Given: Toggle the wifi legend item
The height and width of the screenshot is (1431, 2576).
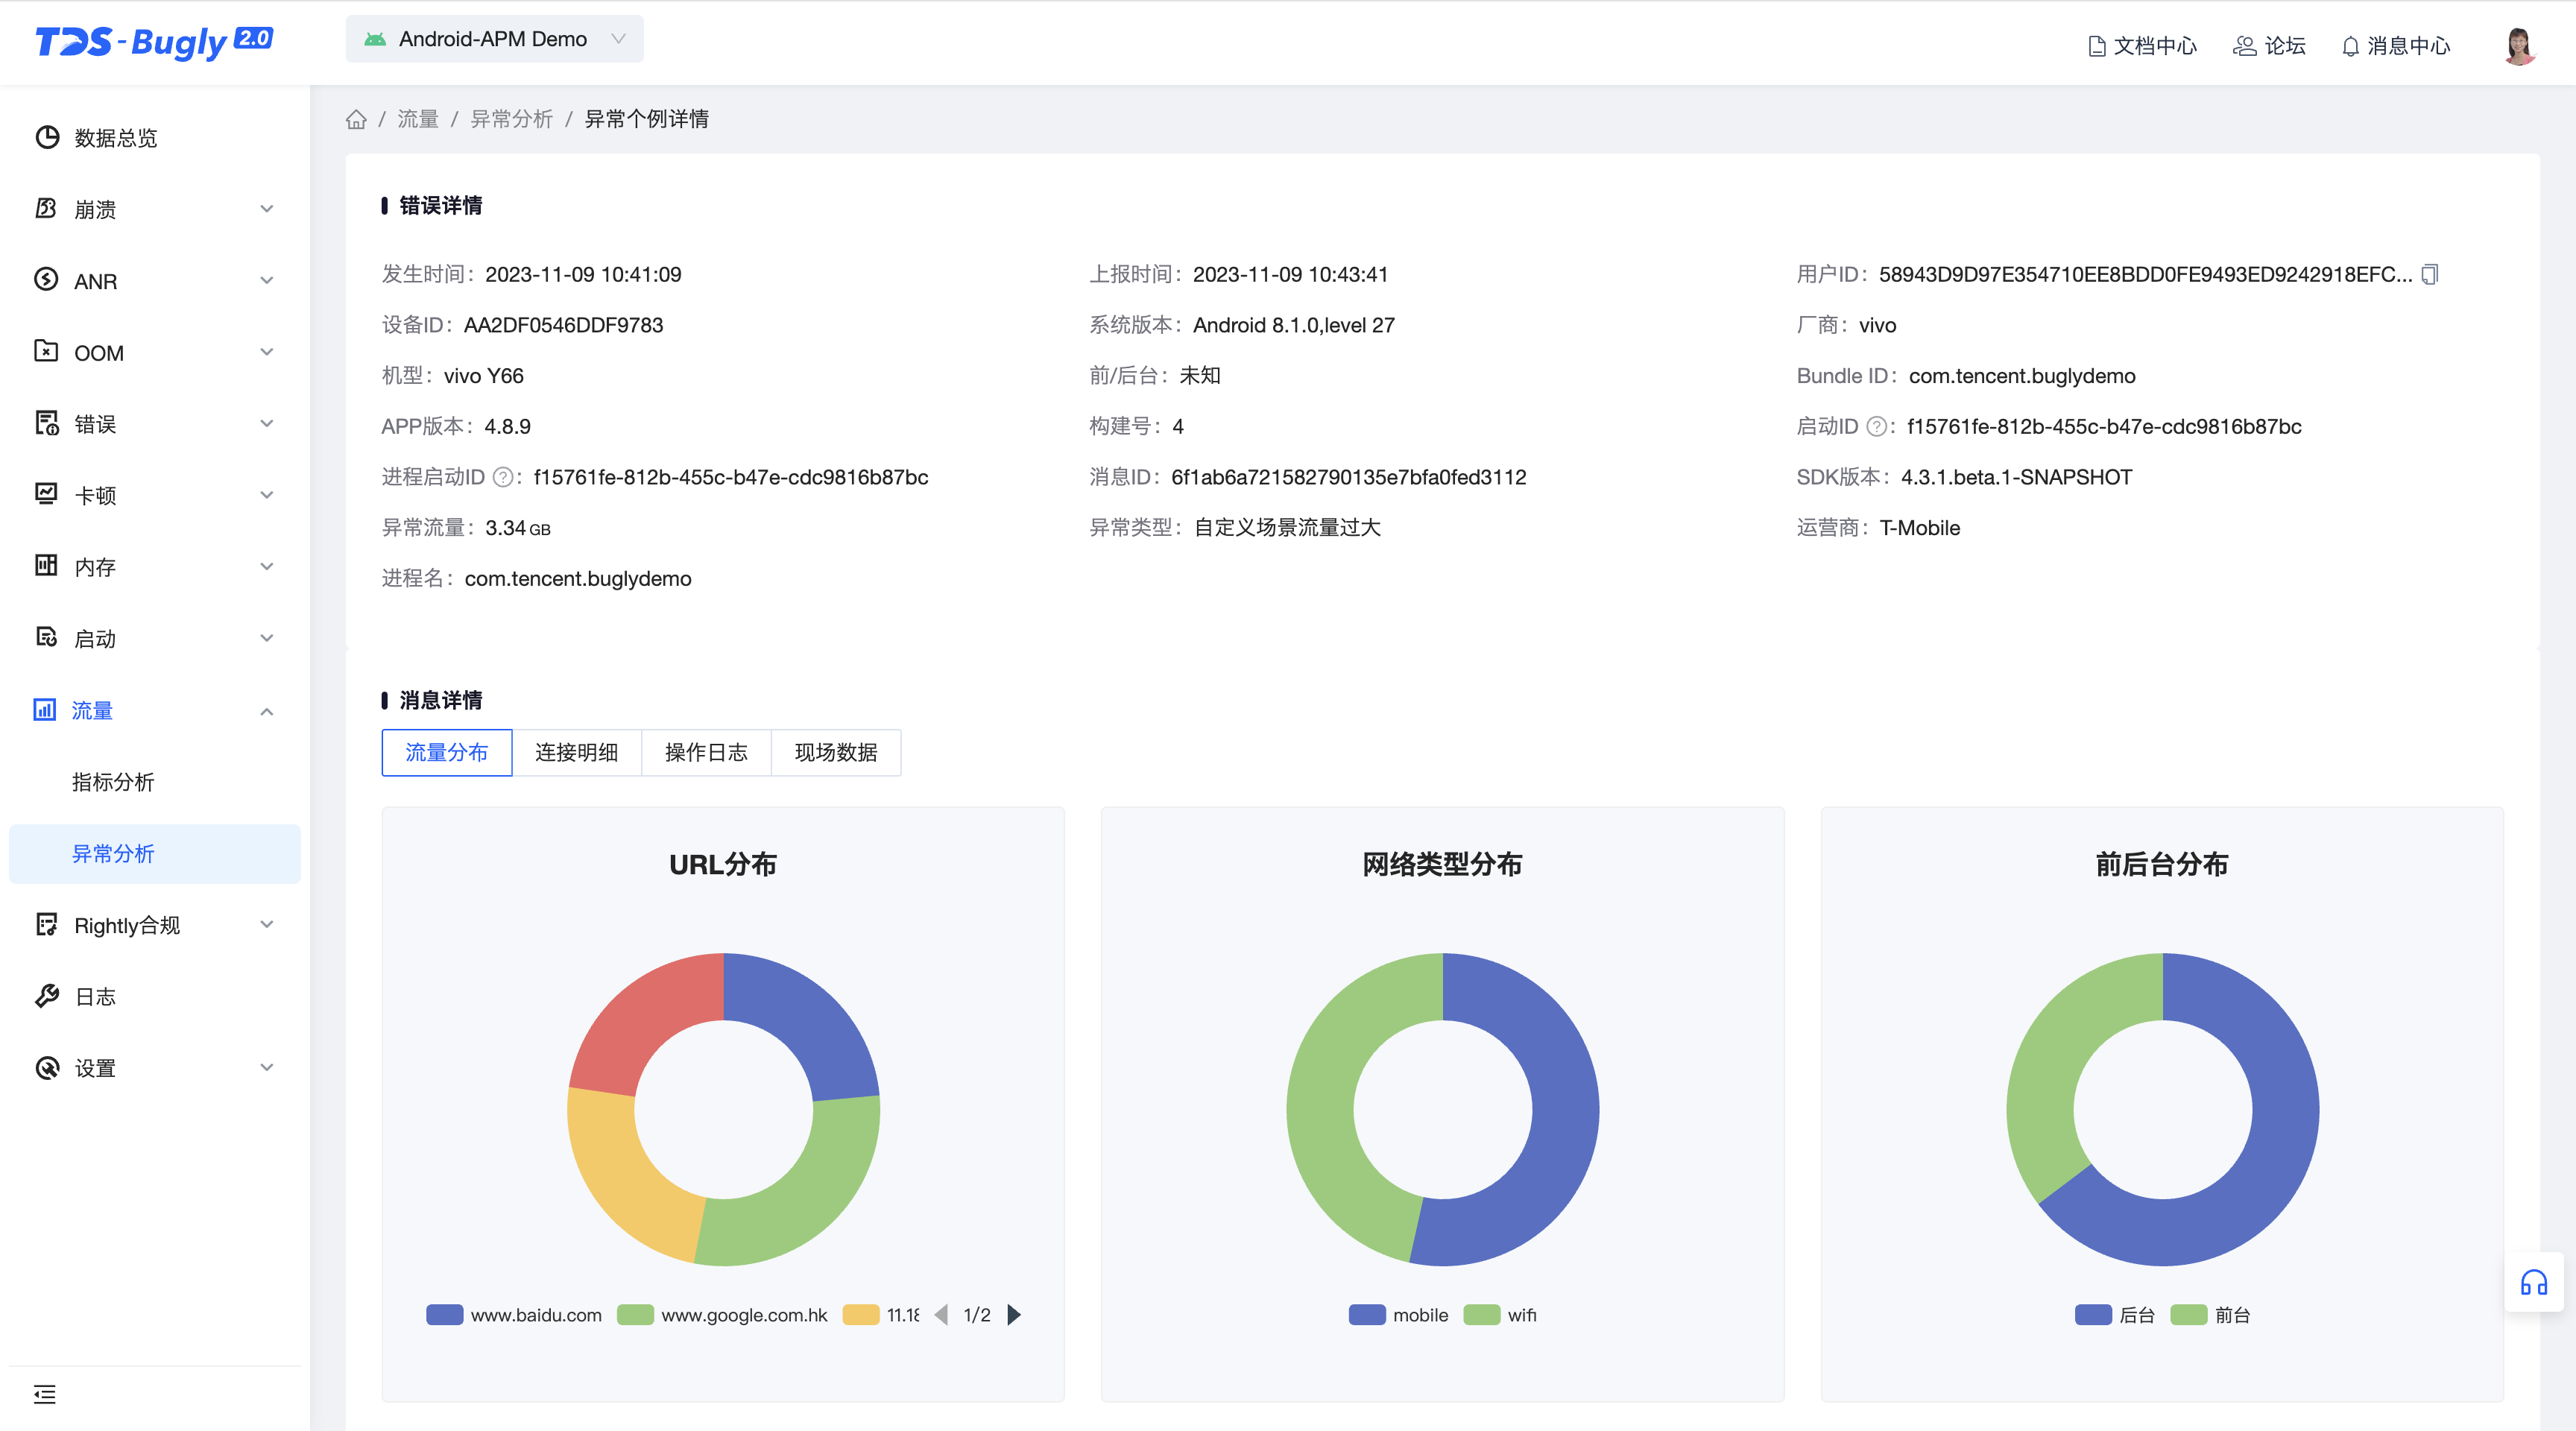Looking at the screenshot, I should pyautogui.click(x=1500, y=1314).
